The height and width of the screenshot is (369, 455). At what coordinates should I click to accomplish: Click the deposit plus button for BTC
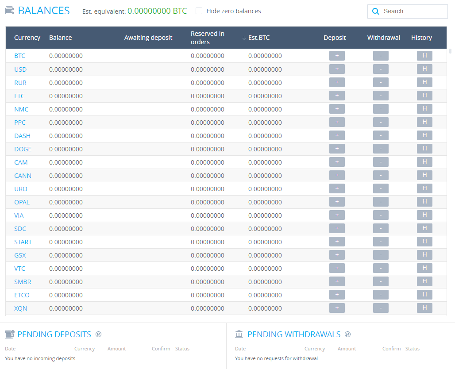tap(337, 56)
